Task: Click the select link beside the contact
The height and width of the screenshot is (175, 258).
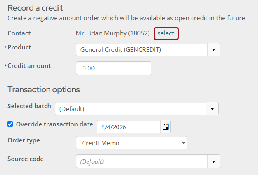Action: point(166,33)
